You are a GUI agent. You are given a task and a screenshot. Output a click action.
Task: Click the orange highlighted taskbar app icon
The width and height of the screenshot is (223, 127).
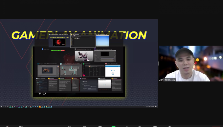(40, 107)
